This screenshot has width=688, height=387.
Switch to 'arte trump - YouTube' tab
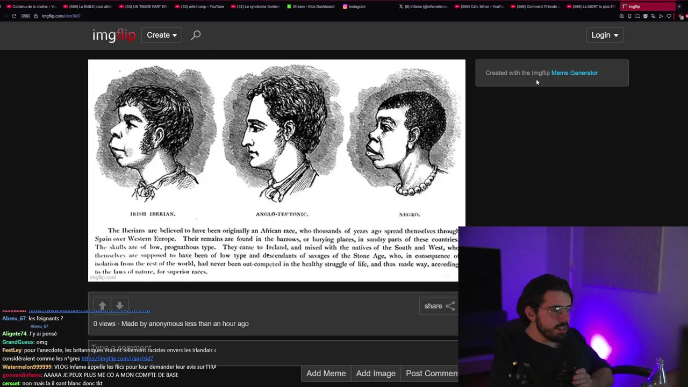coord(199,6)
